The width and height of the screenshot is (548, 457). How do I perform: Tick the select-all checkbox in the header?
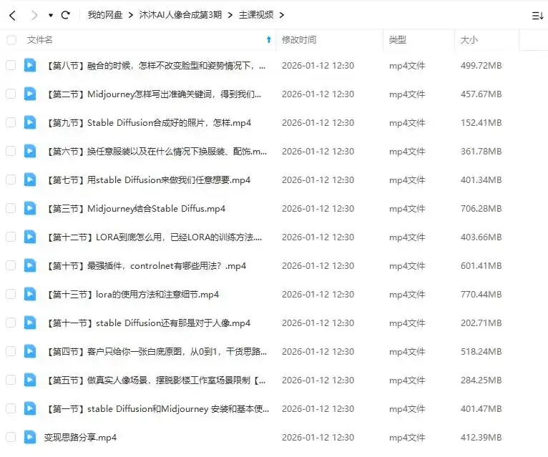11,40
